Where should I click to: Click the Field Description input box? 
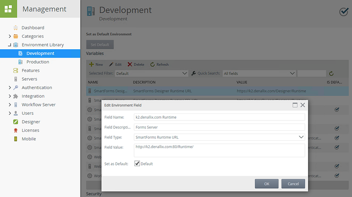(219, 127)
